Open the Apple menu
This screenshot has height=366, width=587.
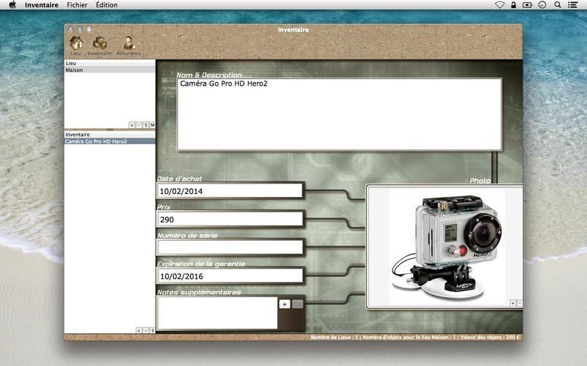click(12, 5)
